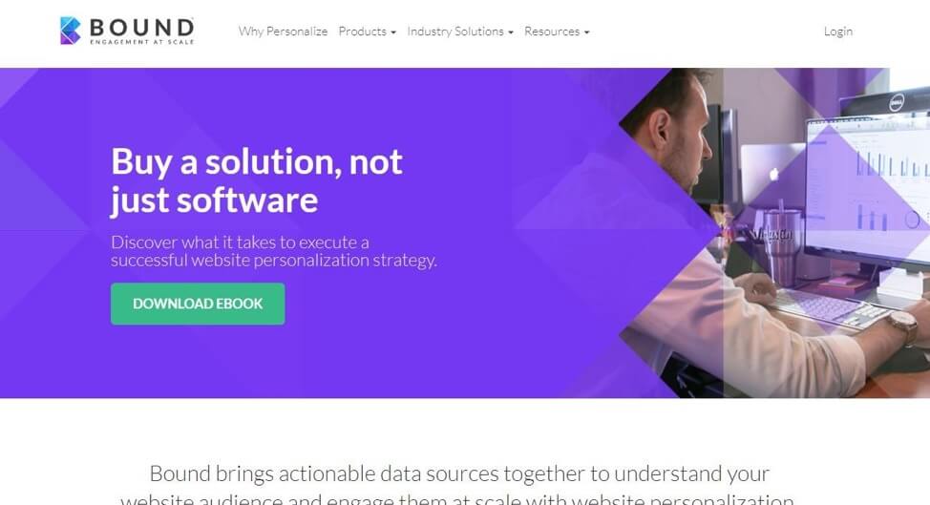This screenshot has height=505, width=930.
Task: Click the 'Buy a solution, not just software' headline
Action: pyautogui.click(x=257, y=180)
